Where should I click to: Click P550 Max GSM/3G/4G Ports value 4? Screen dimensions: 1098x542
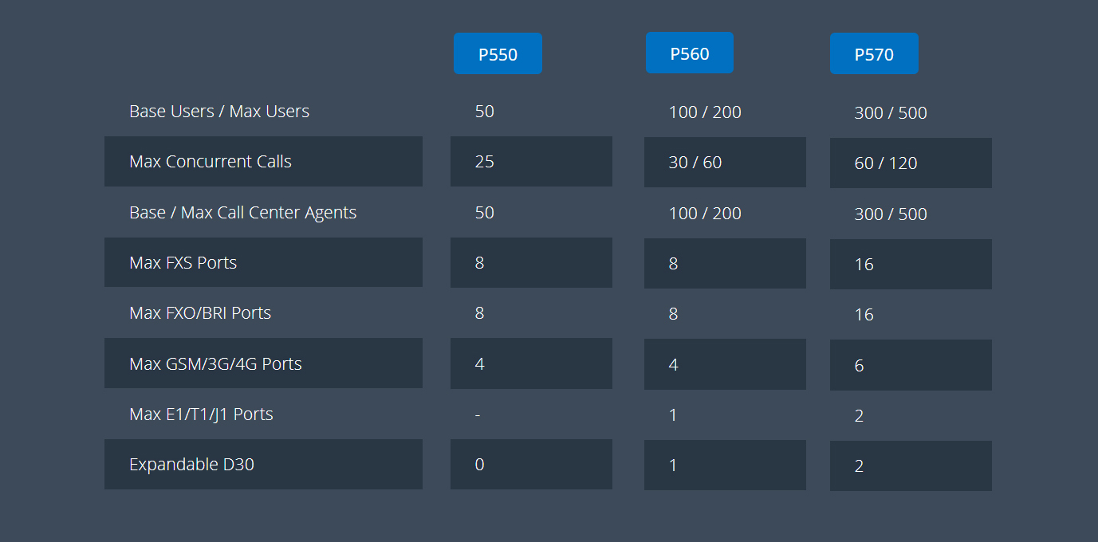pyautogui.click(x=479, y=364)
